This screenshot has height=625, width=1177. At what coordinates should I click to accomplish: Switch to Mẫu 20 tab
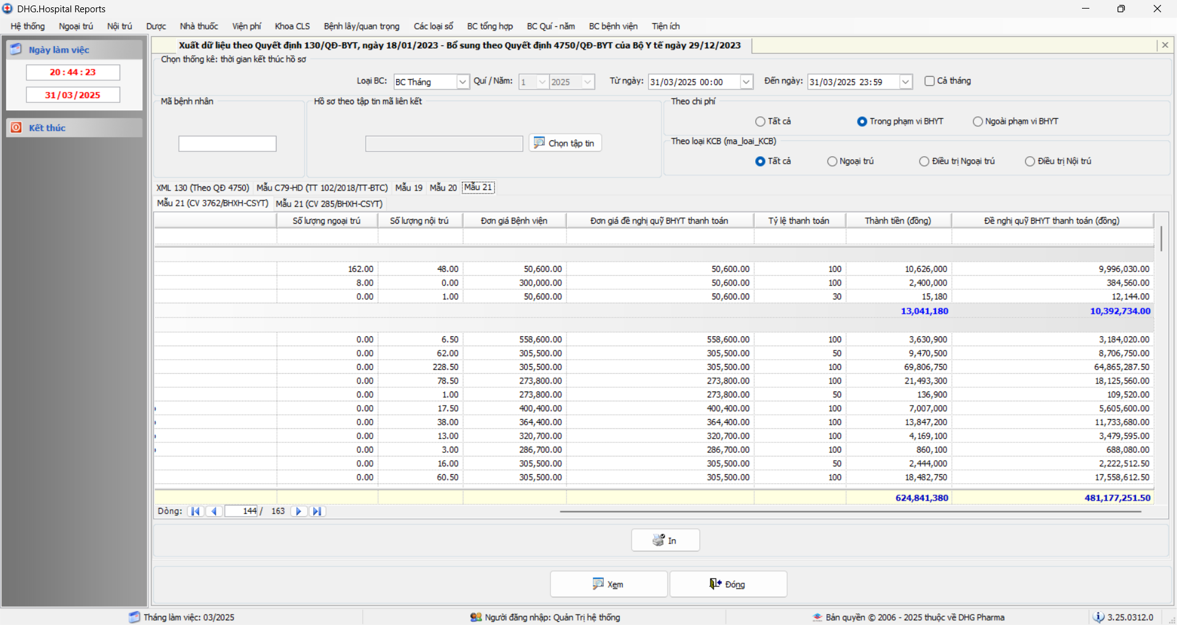443,187
